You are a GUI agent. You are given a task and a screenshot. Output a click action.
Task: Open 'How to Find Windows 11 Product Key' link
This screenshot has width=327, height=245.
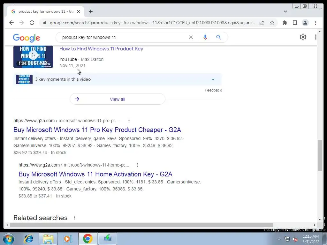click(x=101, y=49)
